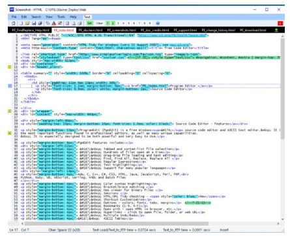Click line 31 text 'ProgramEdit (PgmEdit)'

point(99,130)
